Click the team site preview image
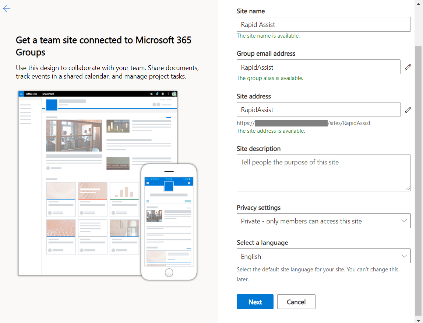 point(107,185)
